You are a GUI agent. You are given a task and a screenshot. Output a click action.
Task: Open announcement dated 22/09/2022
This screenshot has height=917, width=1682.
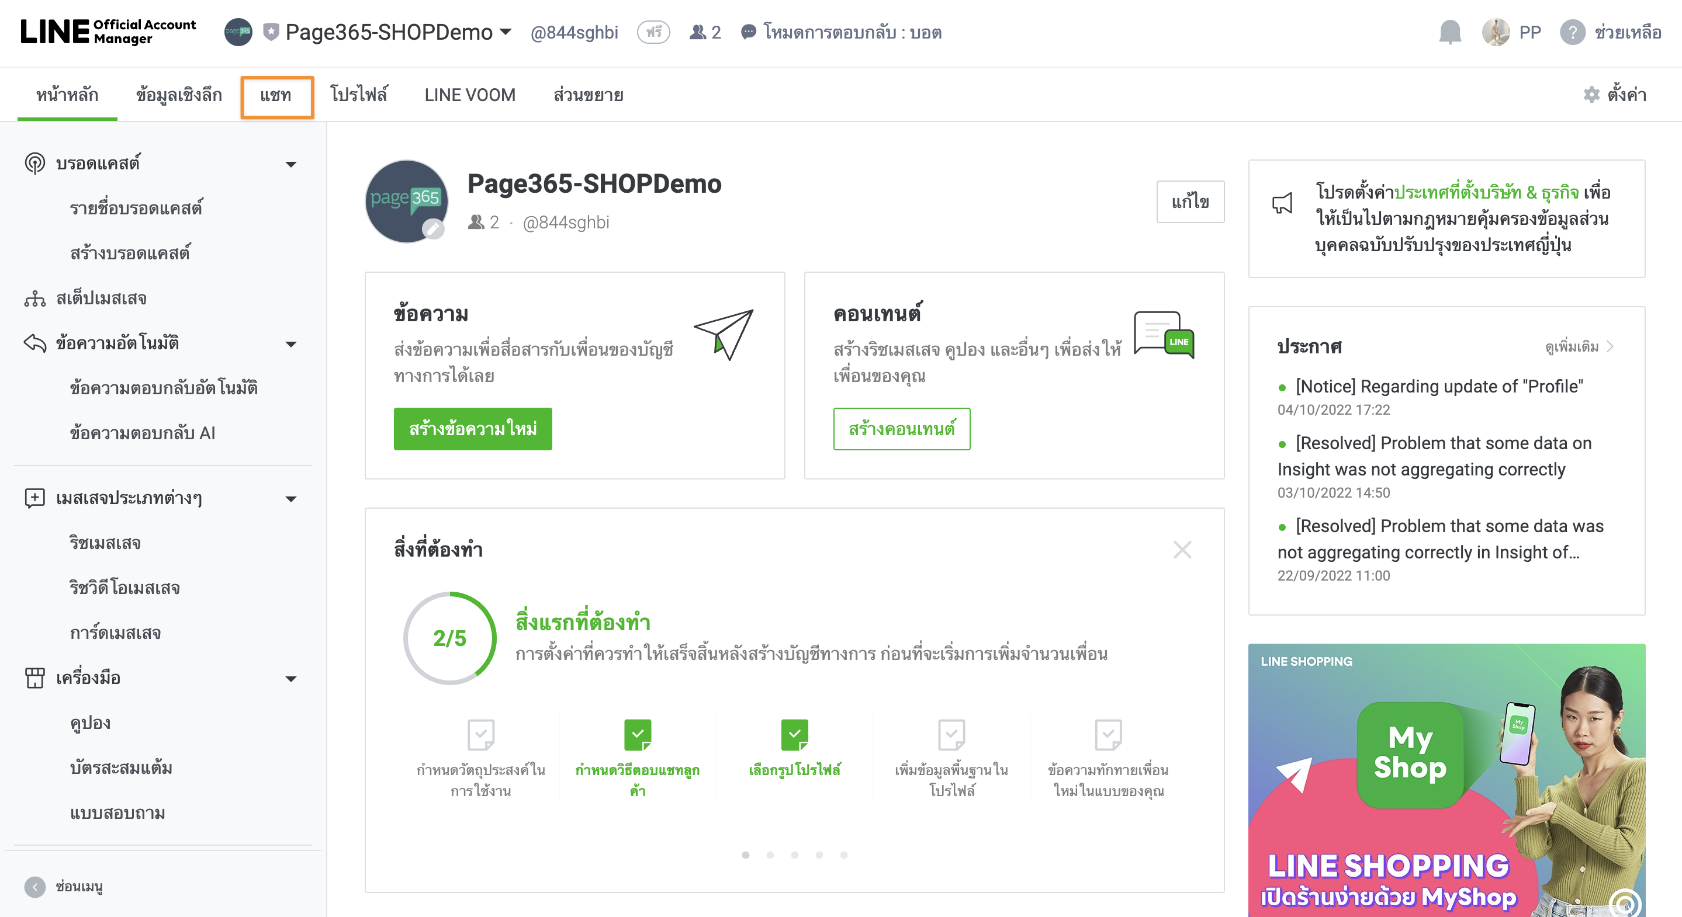click(1441, 539)
